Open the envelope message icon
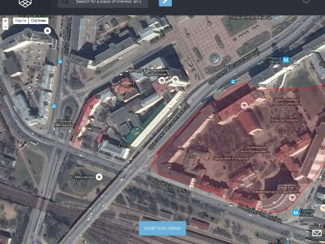 (317, 233)
